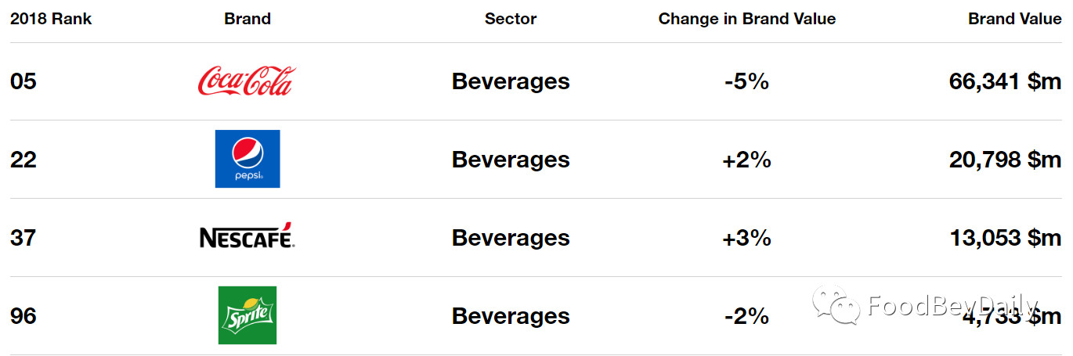Image resolution: width=1073 pixels, height=356 pixels.
Task: Click rank 22 for Pepsi
Action: tap(23, 160)
